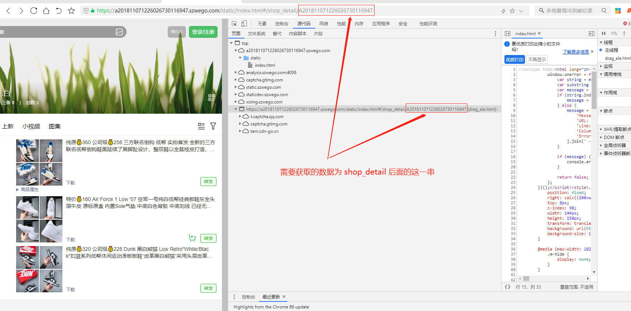Select index.html in the file tree

point(265,65)
